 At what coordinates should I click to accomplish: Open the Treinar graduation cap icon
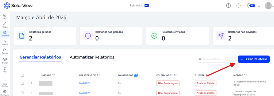point(5,59)
